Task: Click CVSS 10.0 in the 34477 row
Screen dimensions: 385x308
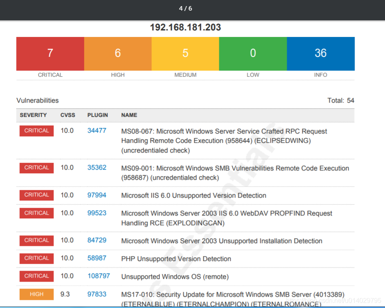Action: 67,131
